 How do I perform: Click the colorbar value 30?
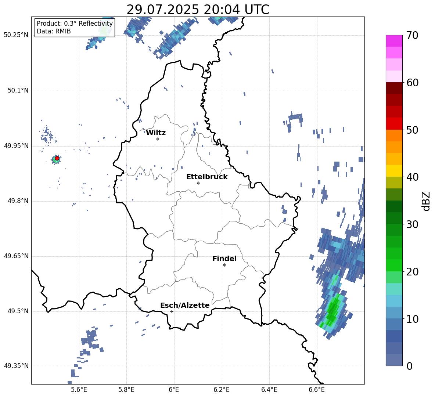point(412,224)
